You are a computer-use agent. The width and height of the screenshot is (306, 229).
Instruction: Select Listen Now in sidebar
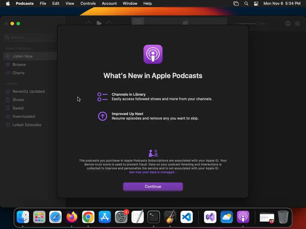click(30, 56)
